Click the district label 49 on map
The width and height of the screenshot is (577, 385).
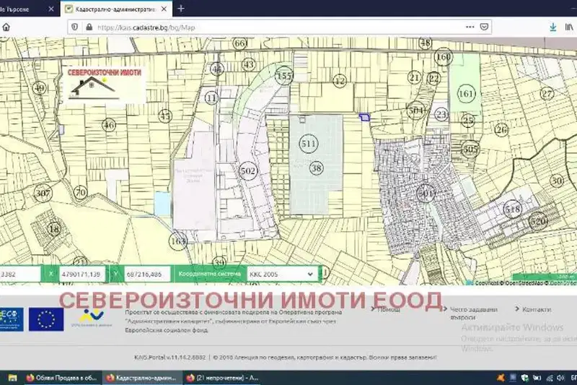pos(39,88)
